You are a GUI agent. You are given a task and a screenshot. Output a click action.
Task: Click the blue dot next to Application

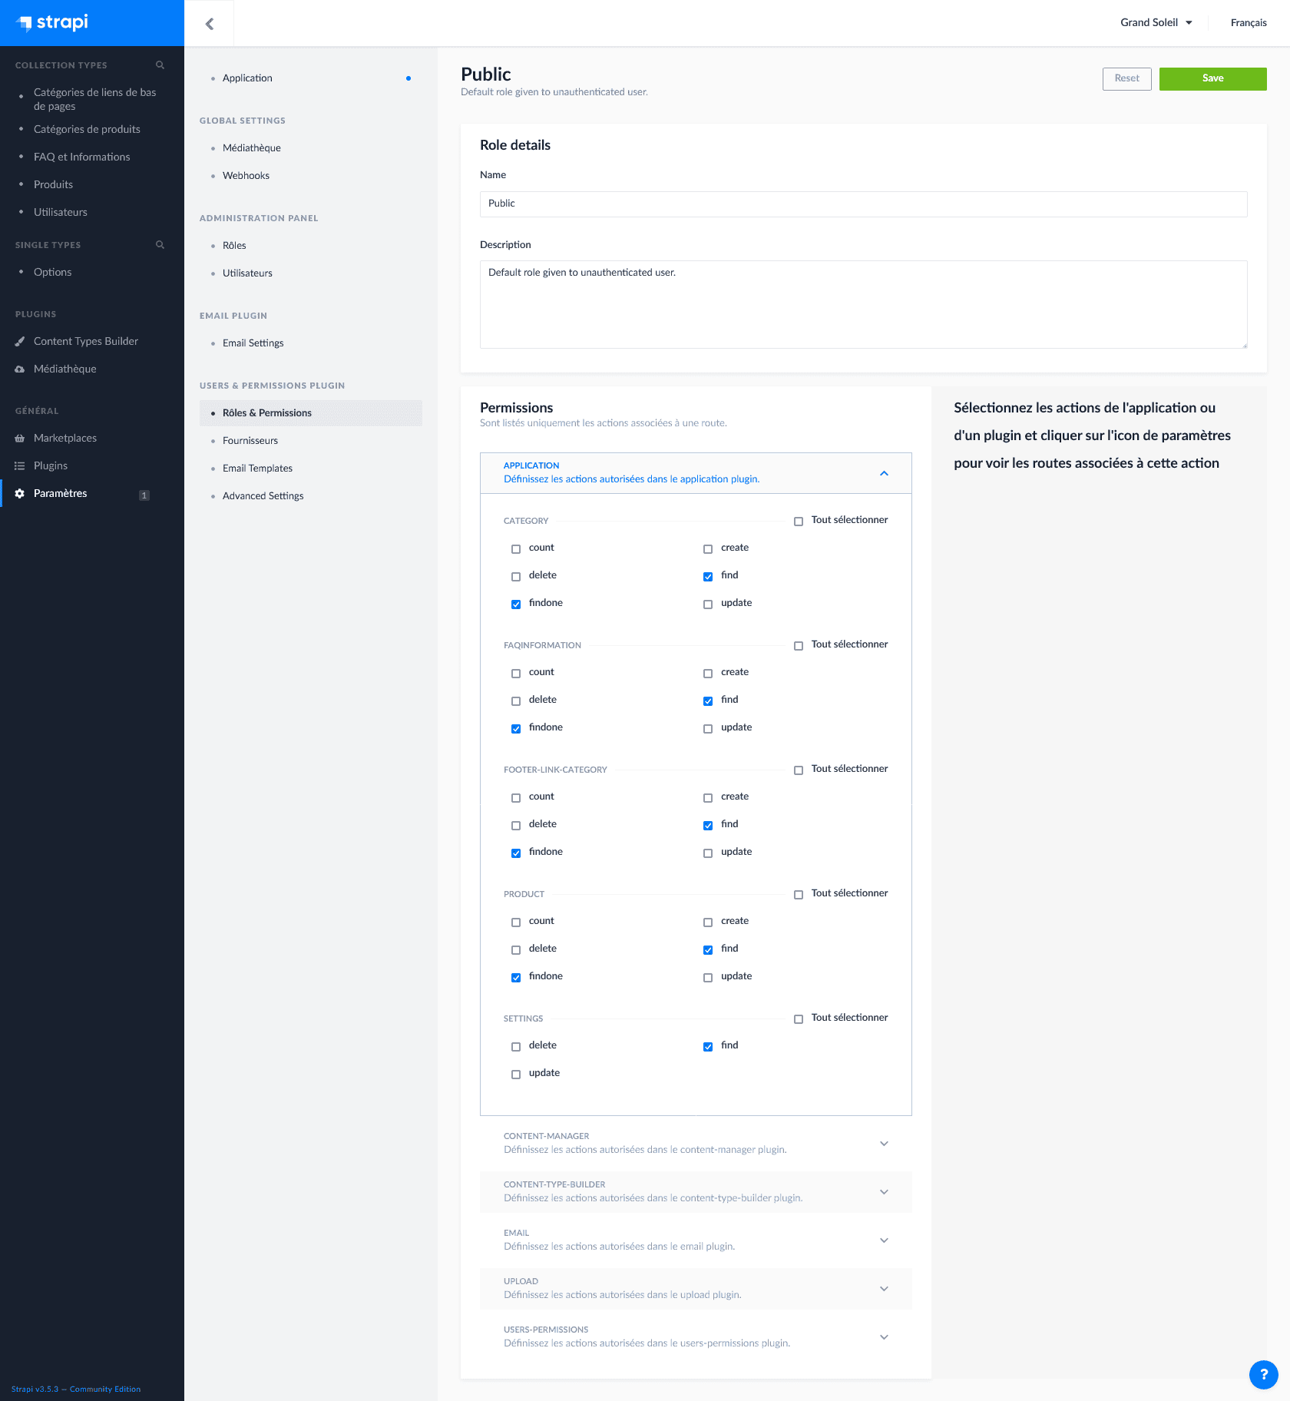408,78
